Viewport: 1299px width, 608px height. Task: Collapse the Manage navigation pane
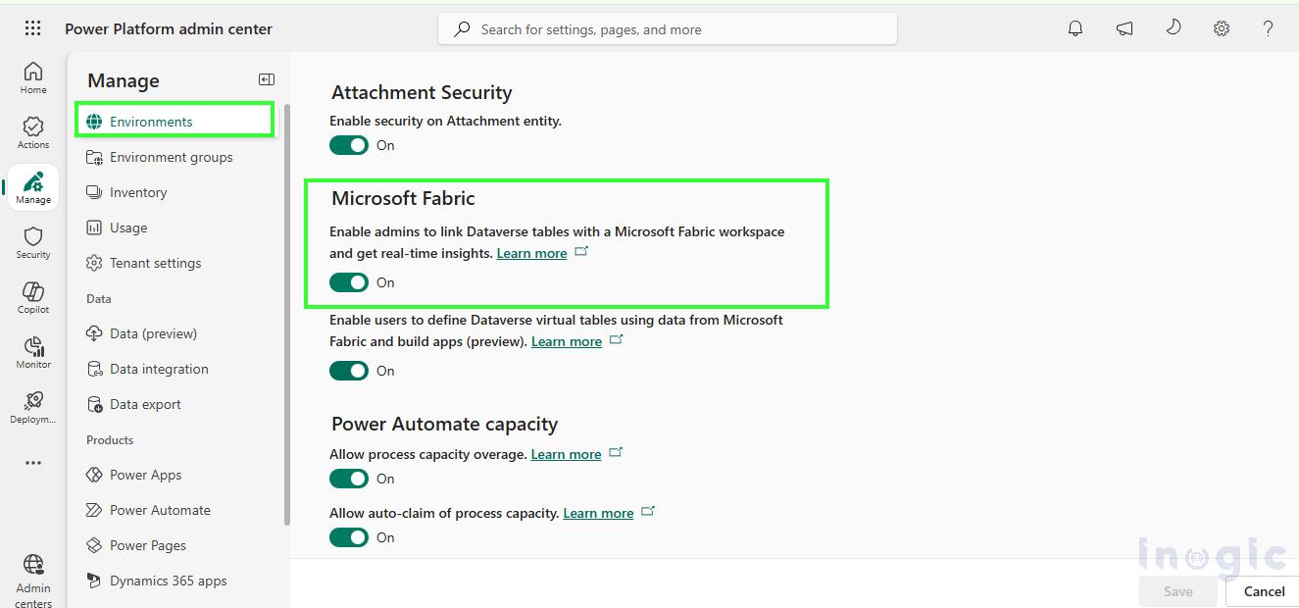click(267, 79)
